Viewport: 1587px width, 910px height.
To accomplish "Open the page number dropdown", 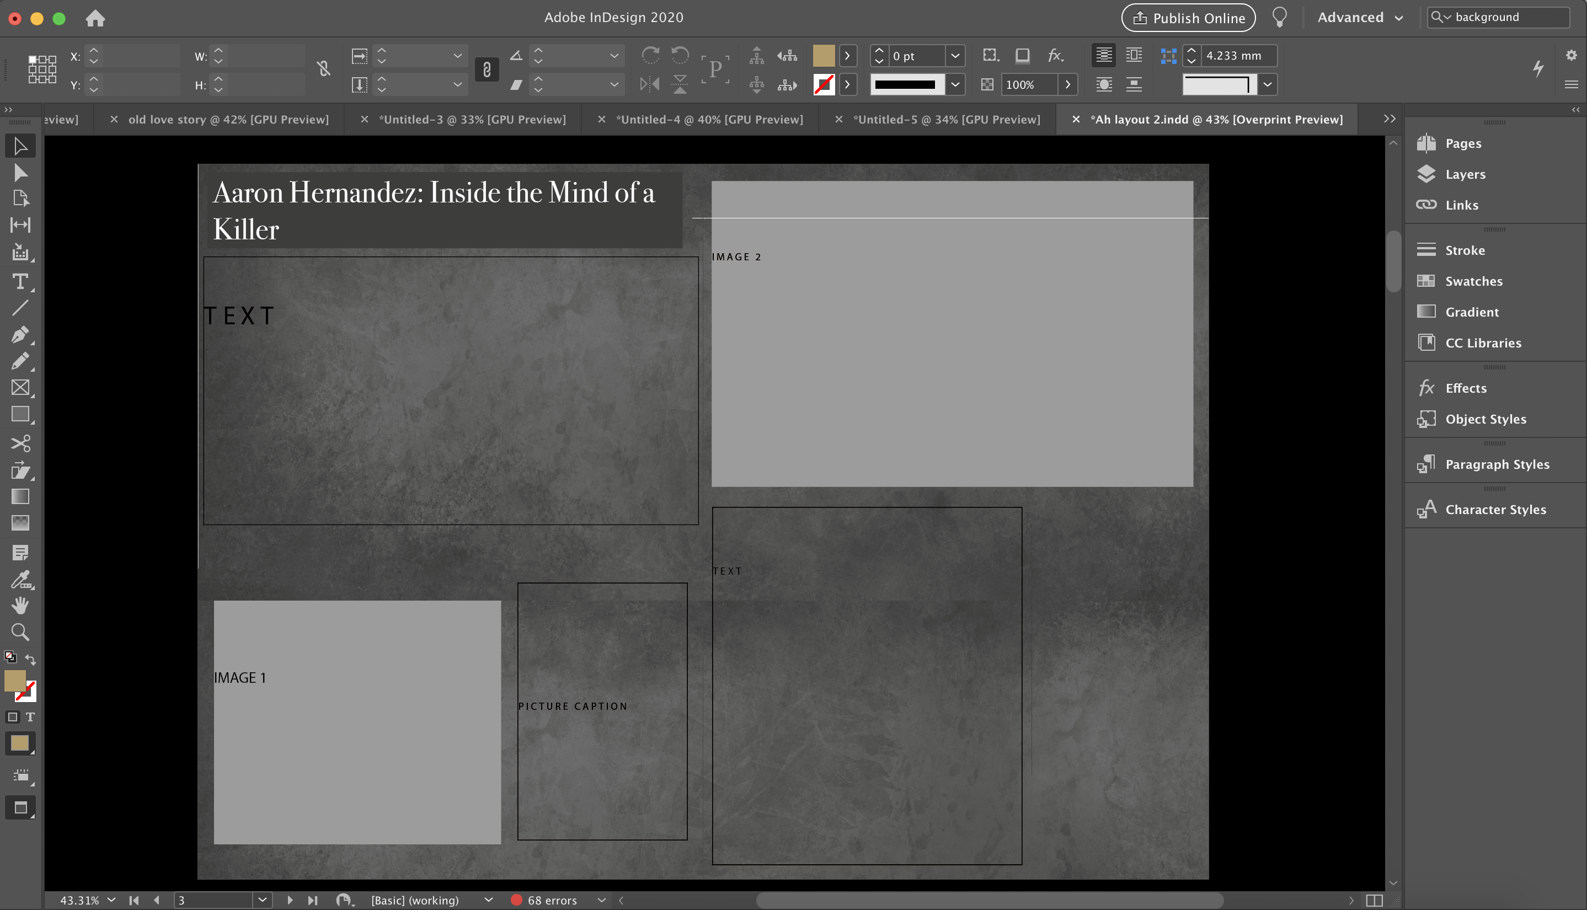I will point(263,900).
